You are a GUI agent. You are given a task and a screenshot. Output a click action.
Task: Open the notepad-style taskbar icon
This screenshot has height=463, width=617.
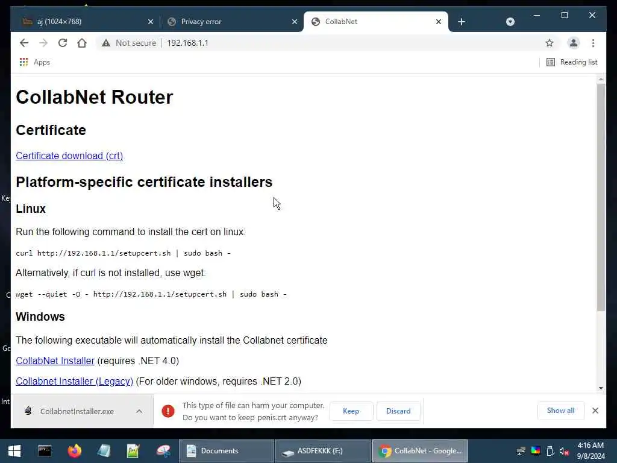pyautogui.click(x=104, y=451)
